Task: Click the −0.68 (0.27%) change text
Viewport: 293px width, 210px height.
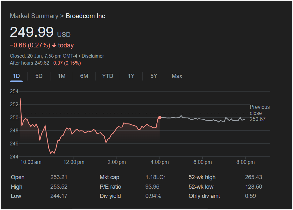Action: (30, 45)
